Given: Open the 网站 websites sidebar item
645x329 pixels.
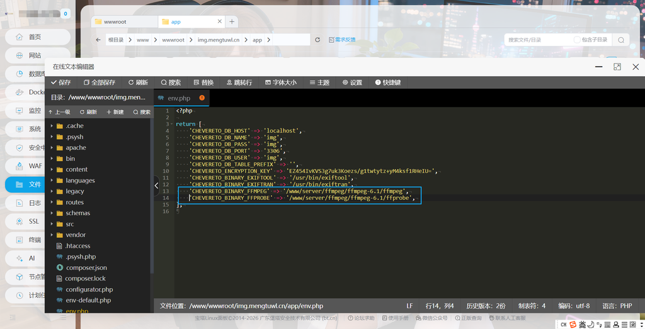Looking at the screenshot, I should [x=37, y=55].
